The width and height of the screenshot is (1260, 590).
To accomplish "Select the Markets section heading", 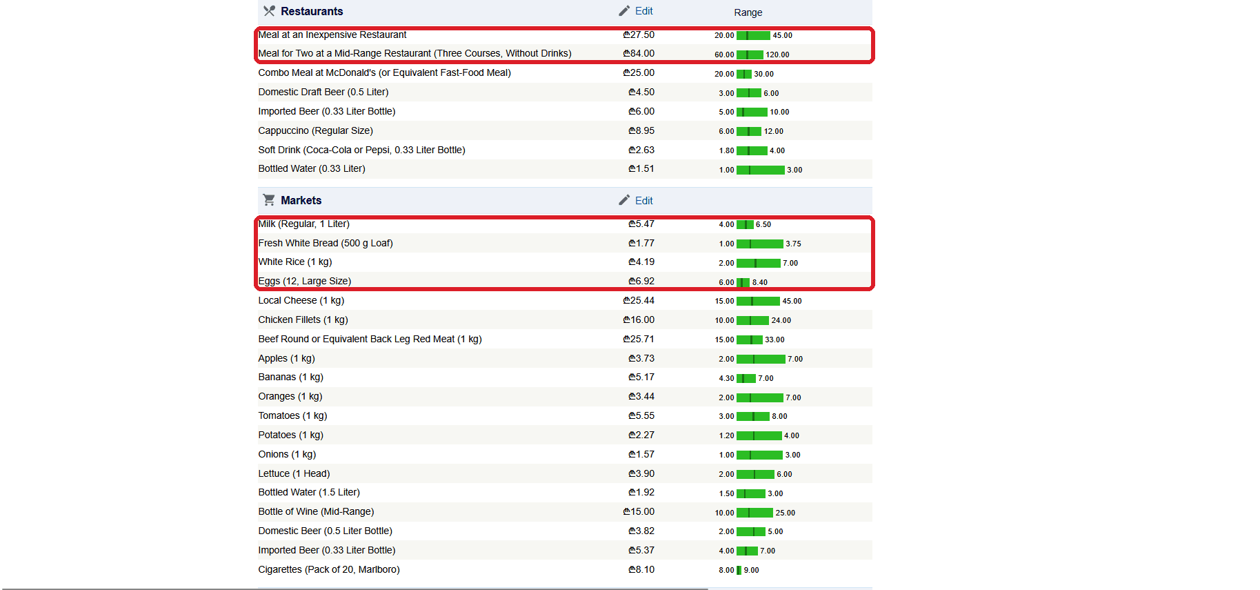I will pyautogui.click(x=301, y=200).
